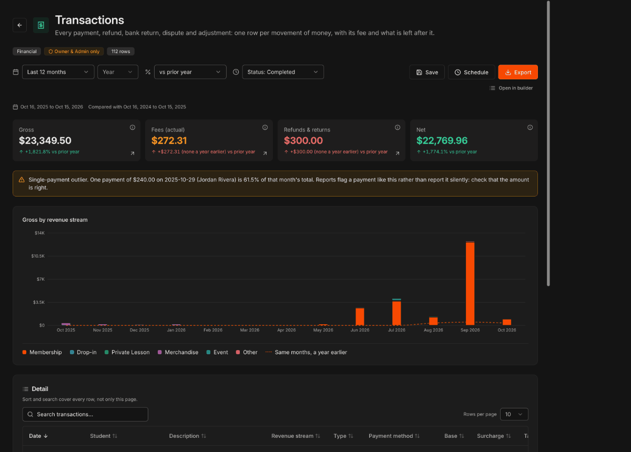Click the Owner & Admin only badge
The width and height of the screenshot is (631, 452).
coord(74,52)
